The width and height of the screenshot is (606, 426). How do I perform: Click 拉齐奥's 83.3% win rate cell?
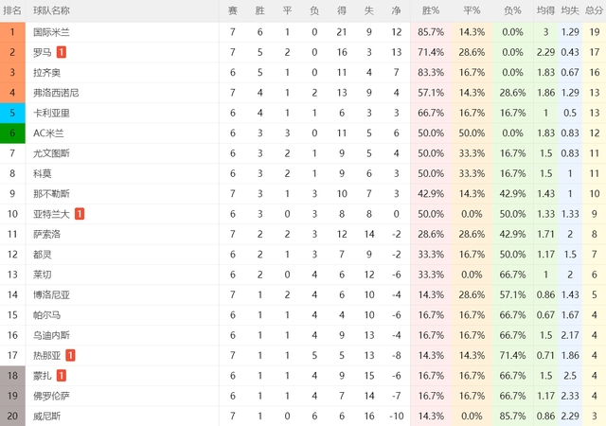(431, 73)
